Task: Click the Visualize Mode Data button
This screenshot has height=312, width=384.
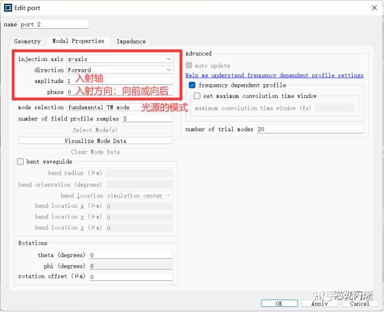Action: point(96,140)
